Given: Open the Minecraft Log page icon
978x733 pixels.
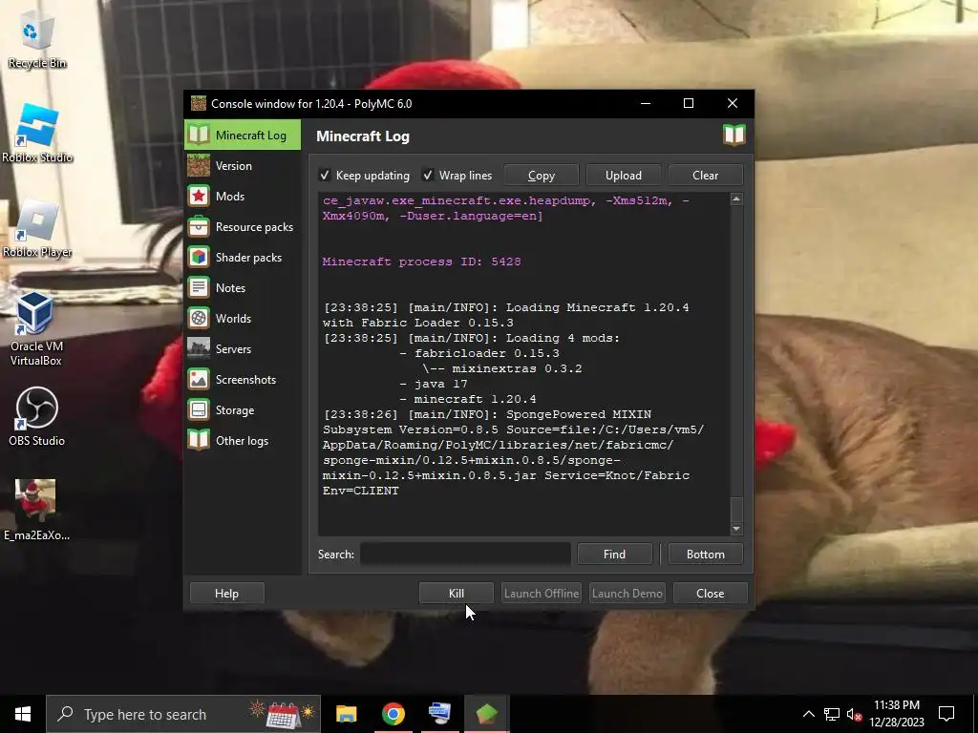Looking at the screenshot, I should (x=199, y=135).
